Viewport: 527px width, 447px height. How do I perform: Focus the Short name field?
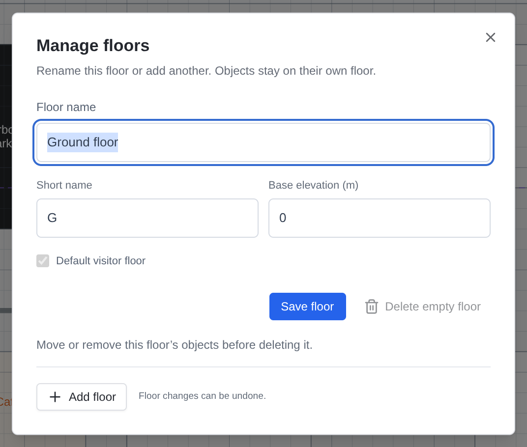(147, 218)
